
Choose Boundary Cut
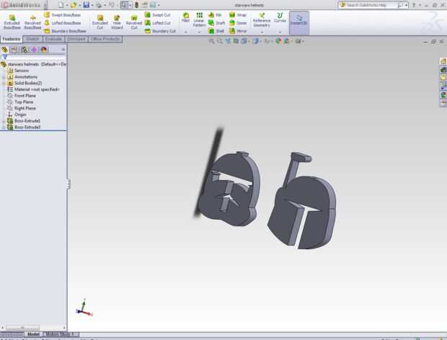(x=160, y=31)
